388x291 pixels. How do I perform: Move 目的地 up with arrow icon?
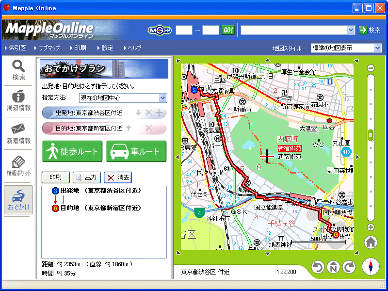(129, 128)
